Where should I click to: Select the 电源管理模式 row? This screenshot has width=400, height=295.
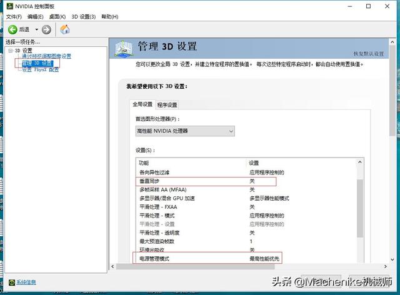click(247, 259)
